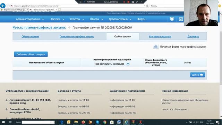Viewport: 222px width, 125px height.
Task: Open File Explorer from taskbar
Action: (76, 122)
